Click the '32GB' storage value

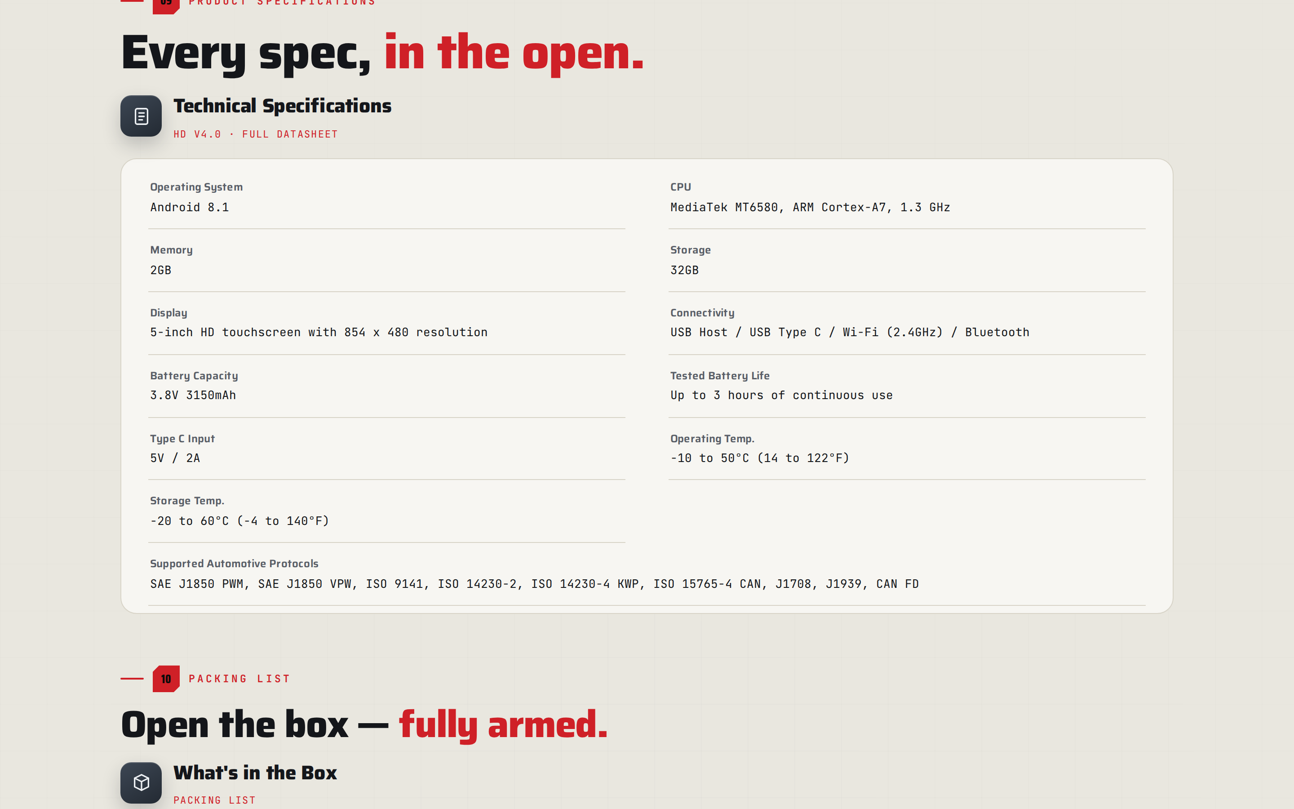tap(684, 270)
